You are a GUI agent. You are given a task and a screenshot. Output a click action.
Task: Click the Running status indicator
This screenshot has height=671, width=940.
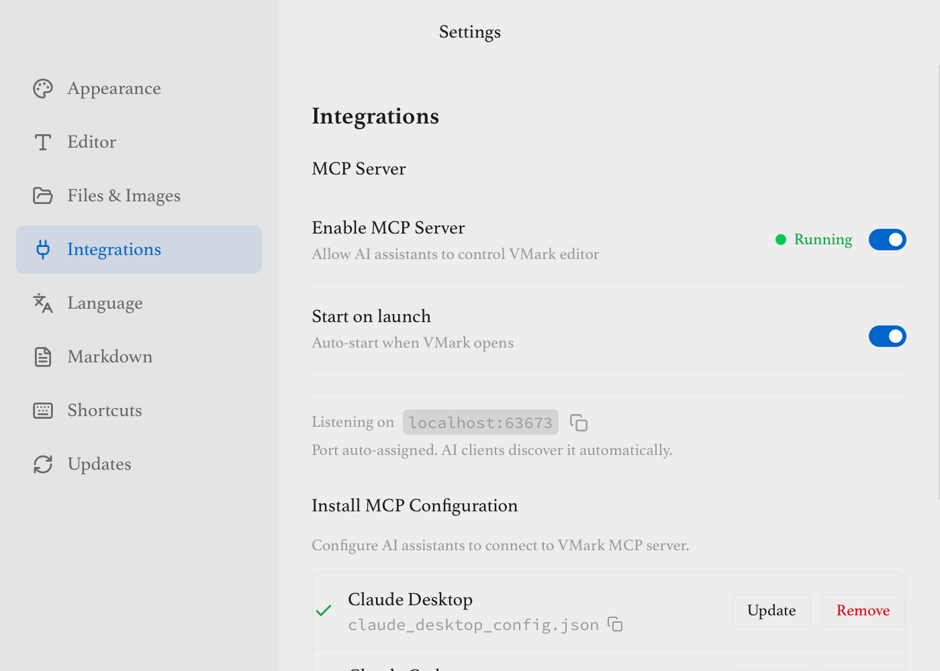click(x=813, y=240)
